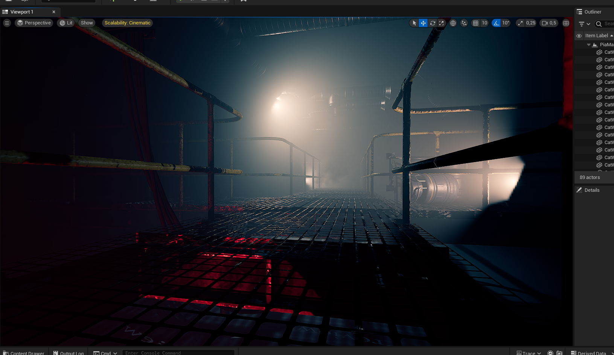Open the viewport hamburger options menu

[x=7, y=23]
